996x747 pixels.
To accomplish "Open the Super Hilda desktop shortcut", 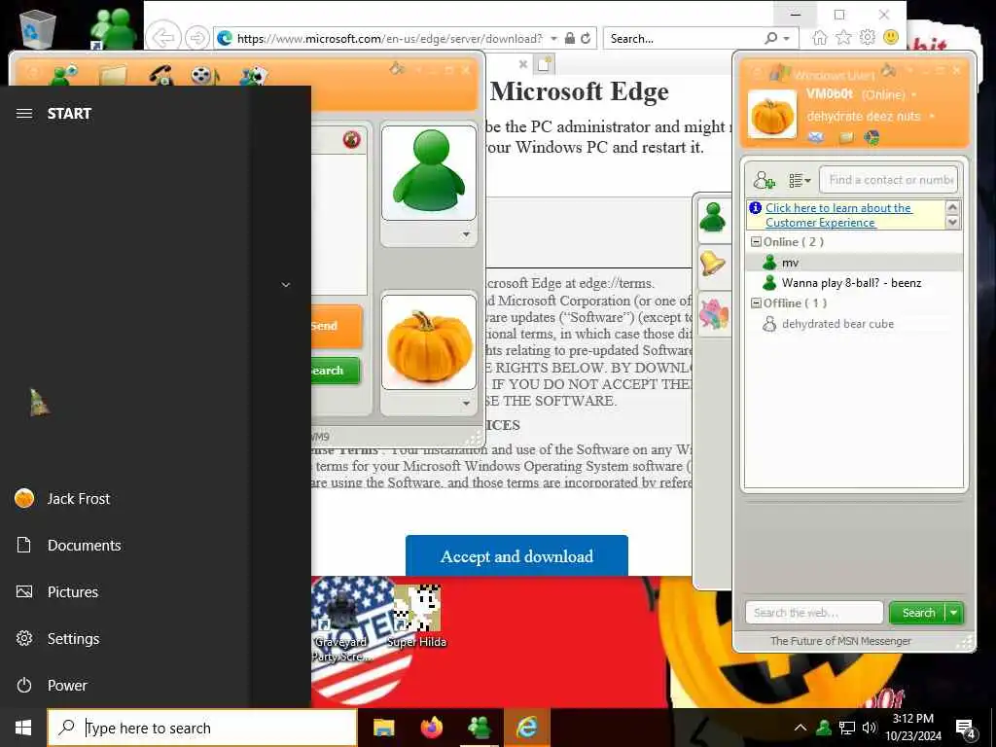I will click(416, 616).
